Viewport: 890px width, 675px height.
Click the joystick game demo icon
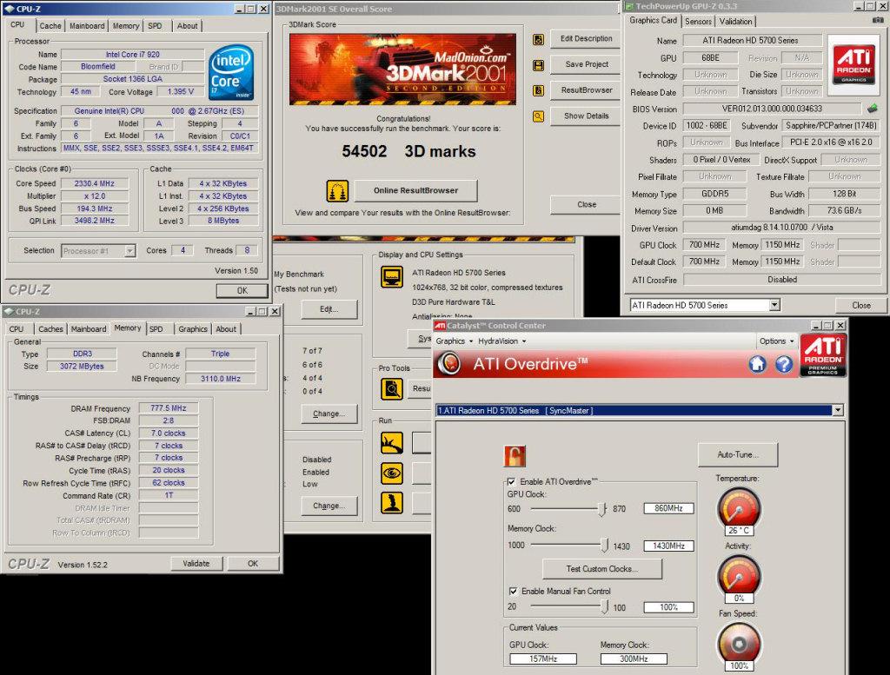pyautogui.click(x=392, y=503)
